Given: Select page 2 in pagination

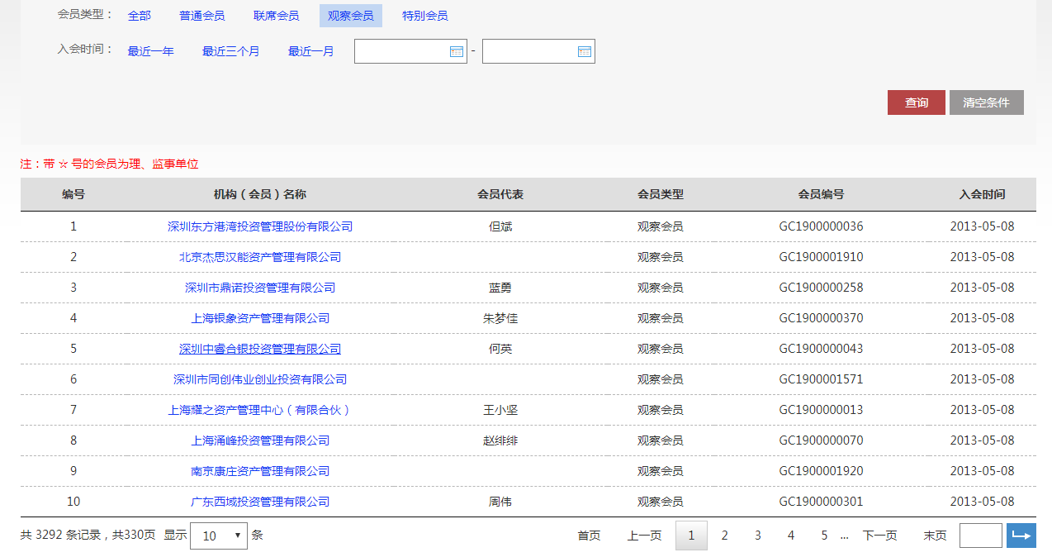Looking at the screenshot, I should pos(725,536).
